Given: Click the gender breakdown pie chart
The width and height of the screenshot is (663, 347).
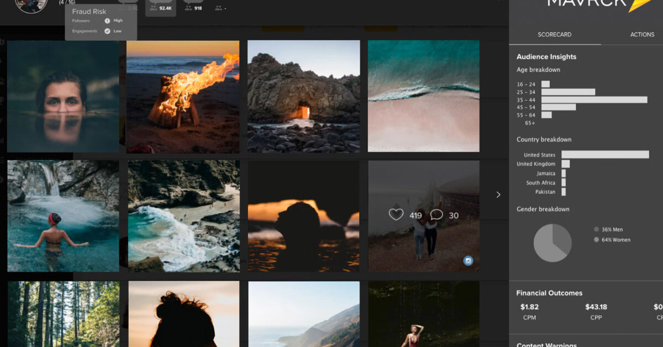Looking at the screenshot, I should pyautogui.click(x=552, y=243).
